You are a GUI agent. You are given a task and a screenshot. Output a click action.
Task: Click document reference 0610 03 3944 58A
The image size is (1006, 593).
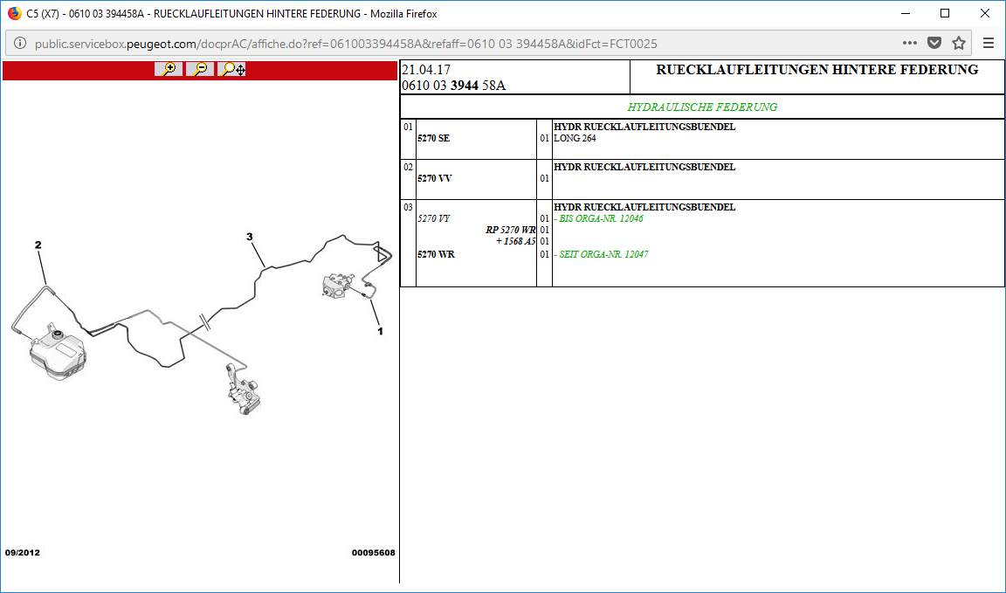click(x=453, y=86)
